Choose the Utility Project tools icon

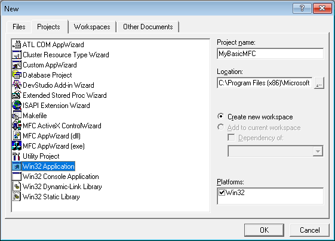tap(17, 156)
